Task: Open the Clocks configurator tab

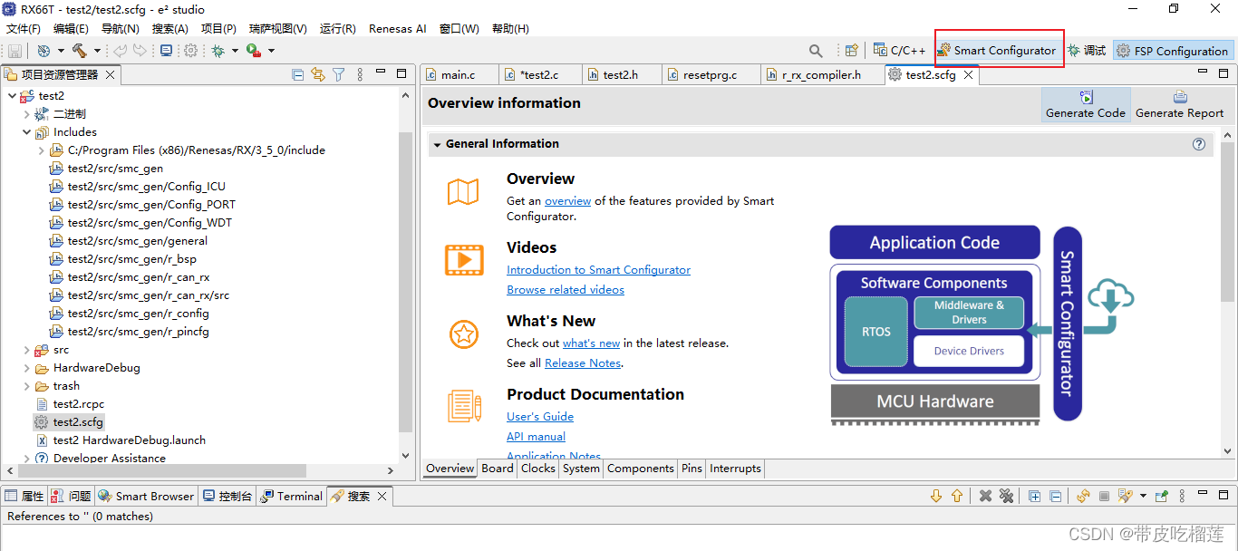Action: (x=538, y=469)
